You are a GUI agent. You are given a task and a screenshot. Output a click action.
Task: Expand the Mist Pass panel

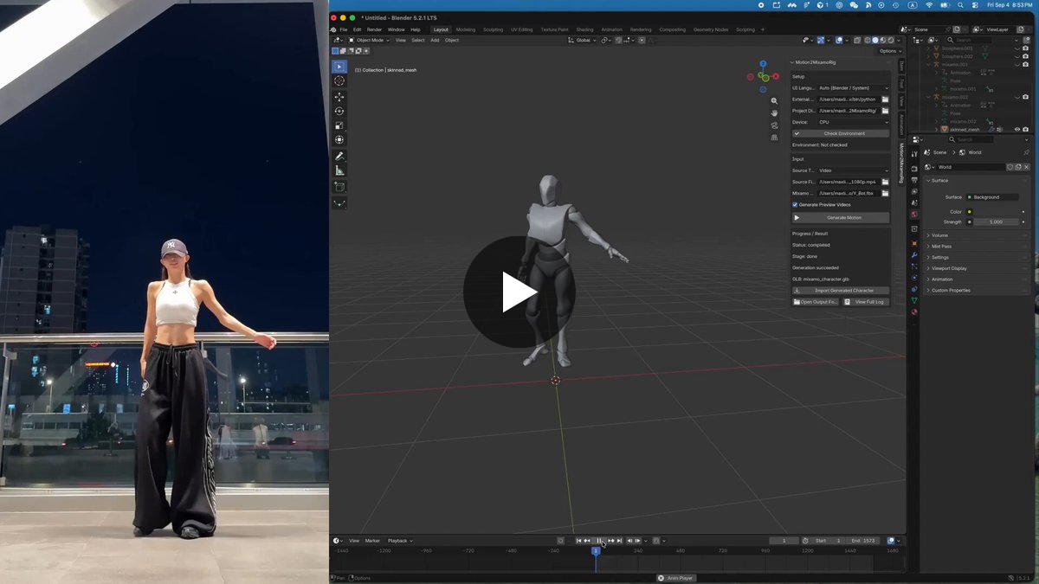pos(976,247)
